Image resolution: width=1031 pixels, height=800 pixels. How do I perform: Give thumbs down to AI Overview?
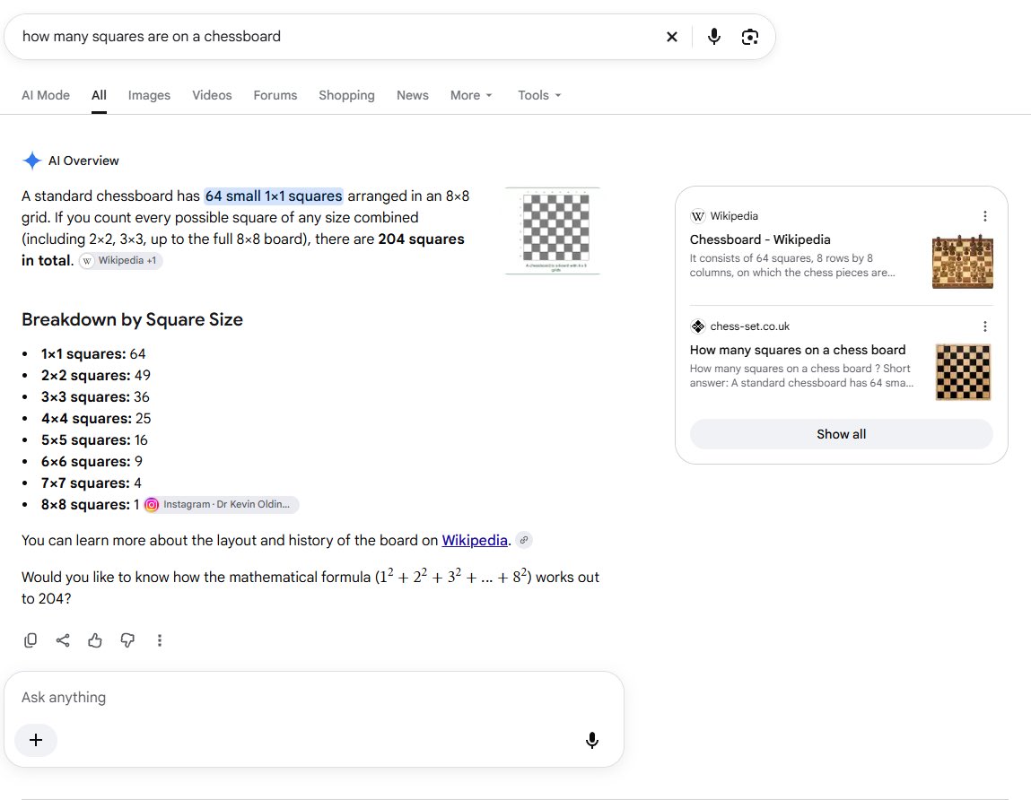[x=127, y=640]
